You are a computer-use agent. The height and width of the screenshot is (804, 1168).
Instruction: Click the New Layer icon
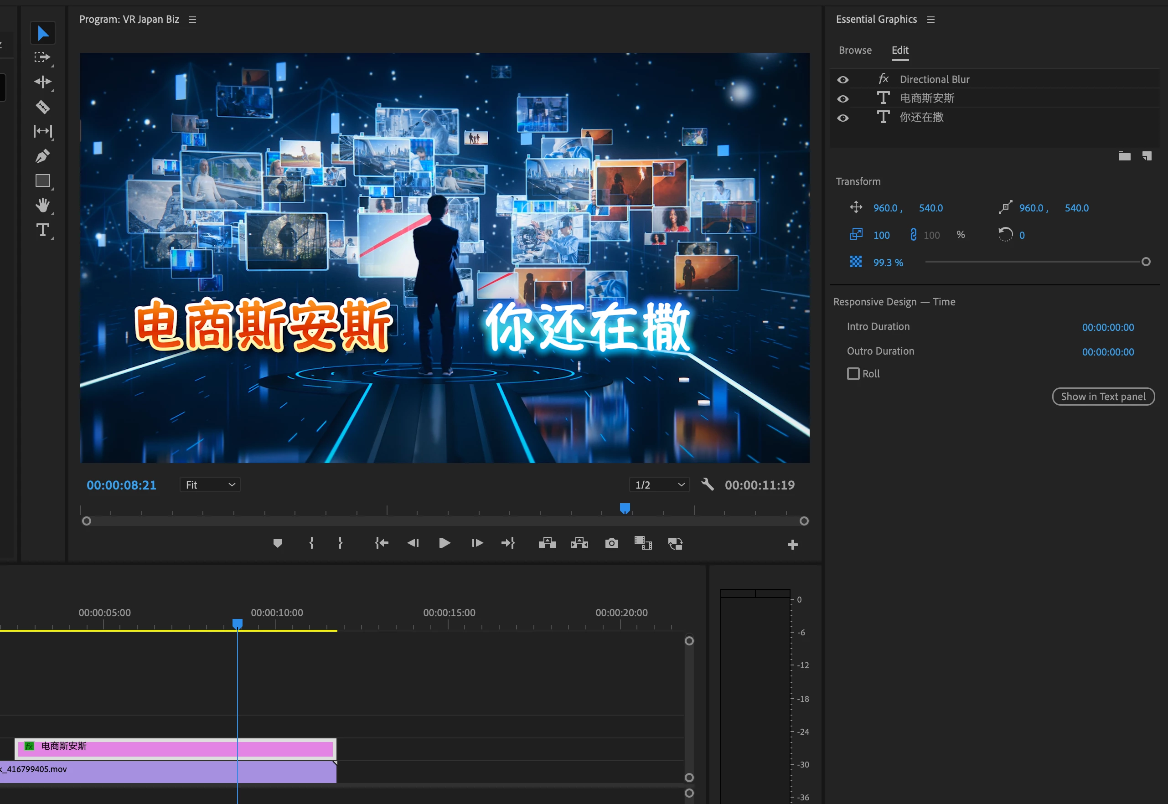1146,156
